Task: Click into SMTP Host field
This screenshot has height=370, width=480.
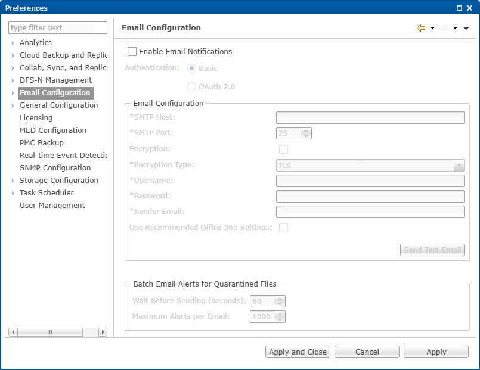Action: pyautogui.click(x=370, y=118)
